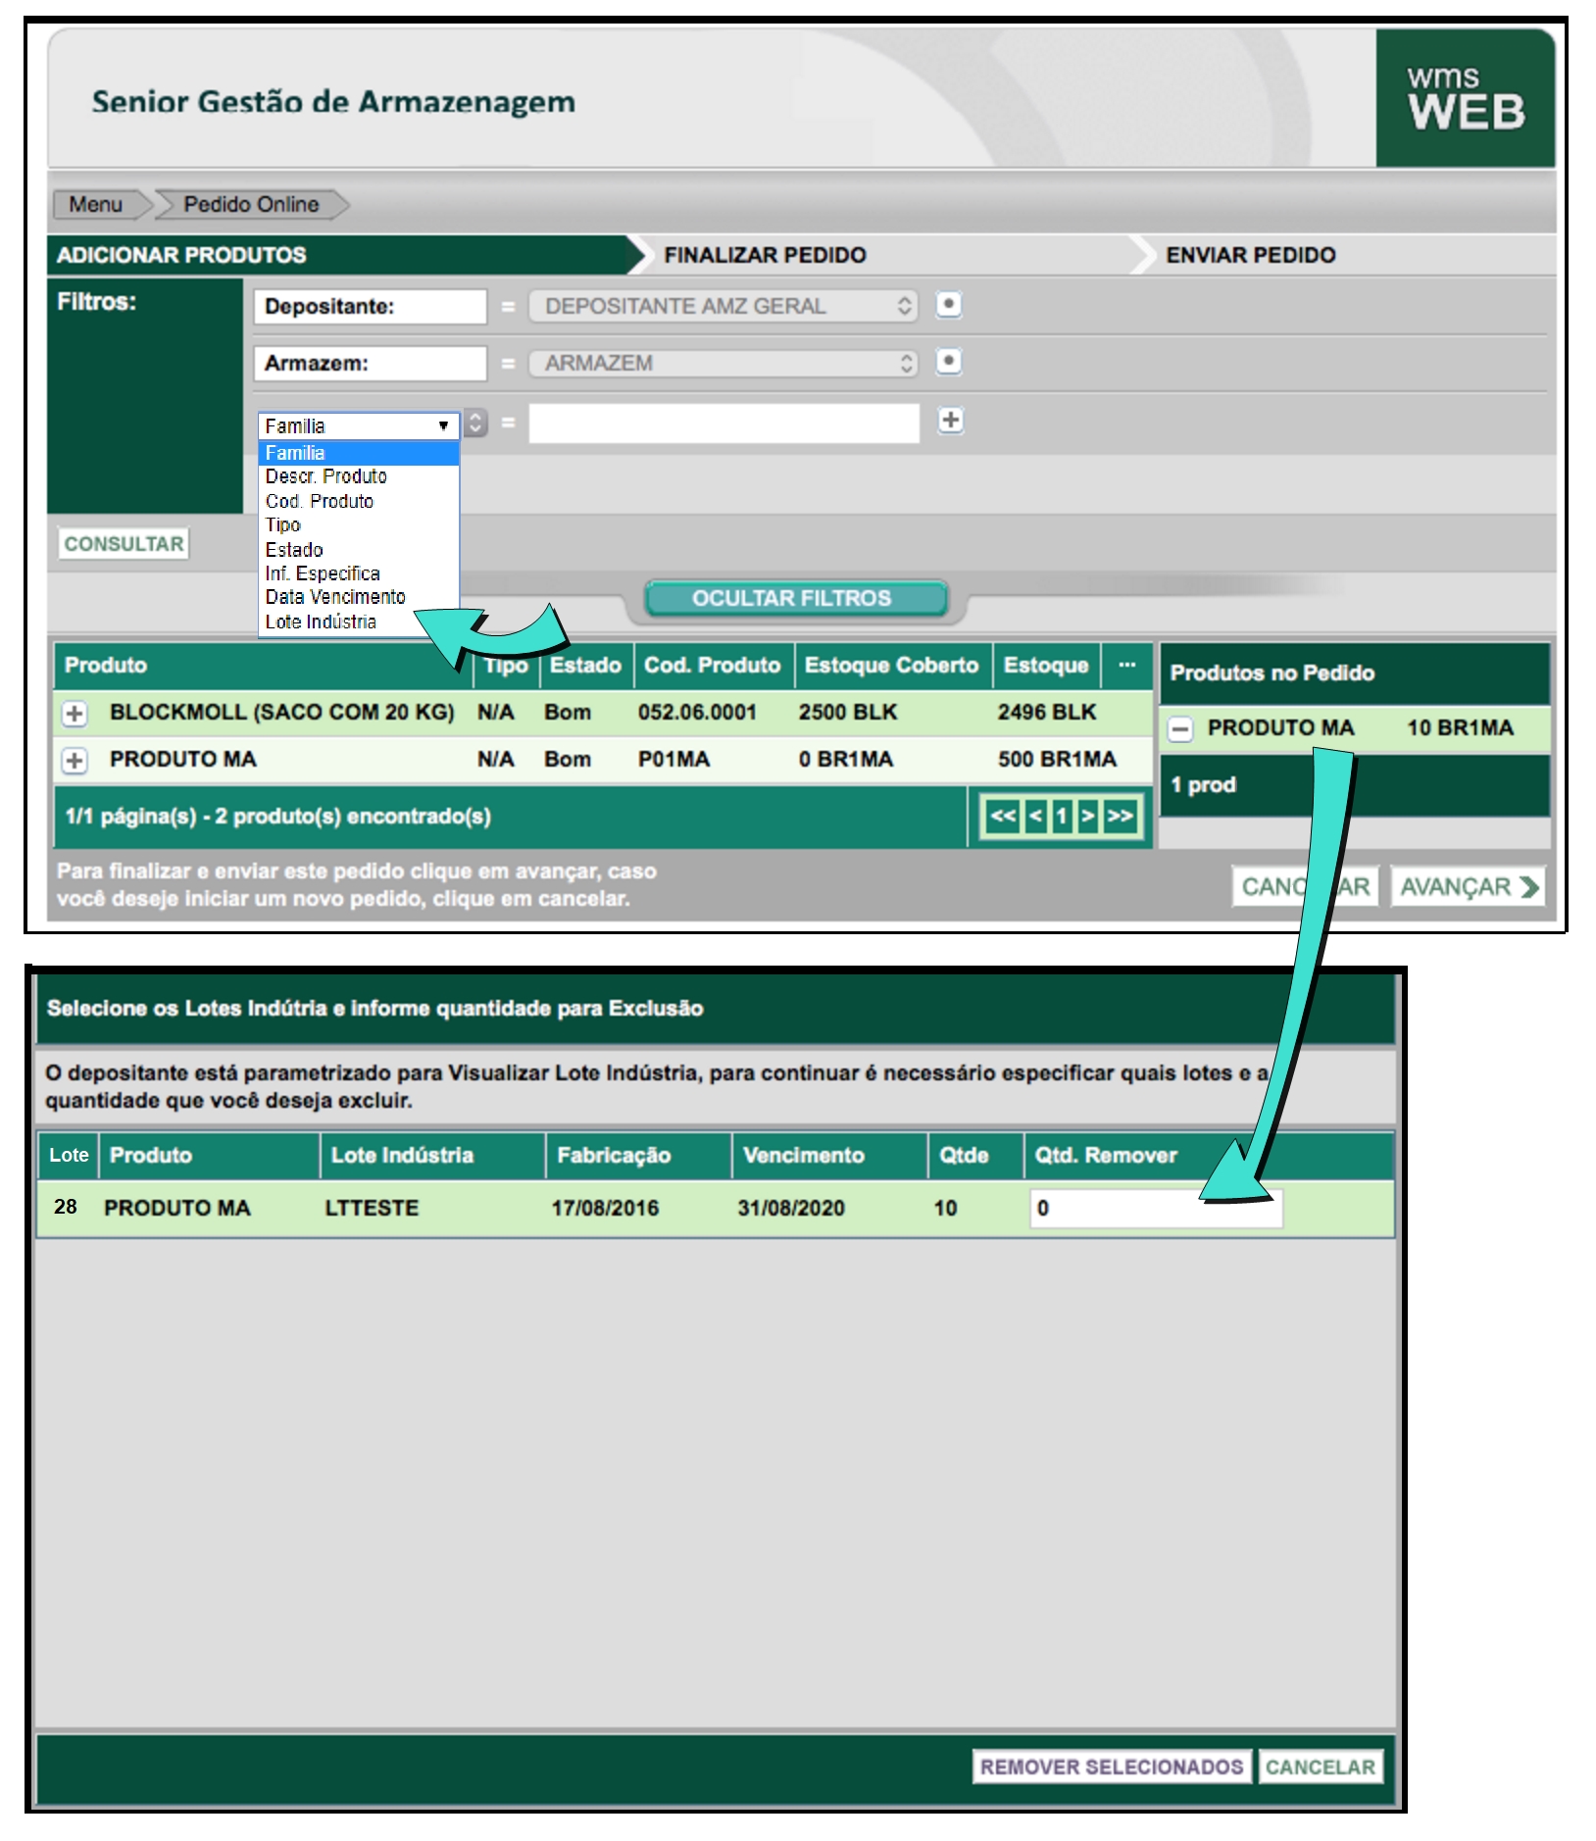
Task: Click OCULTAR FILTROS button
Action: (x=795, y=598)
